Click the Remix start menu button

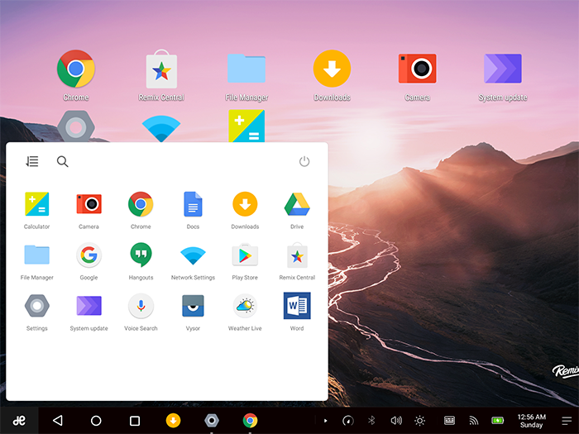(x=19, y=420)
